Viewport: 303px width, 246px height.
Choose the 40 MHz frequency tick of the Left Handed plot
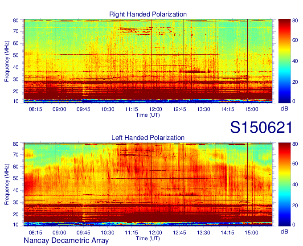click(16, 190)
